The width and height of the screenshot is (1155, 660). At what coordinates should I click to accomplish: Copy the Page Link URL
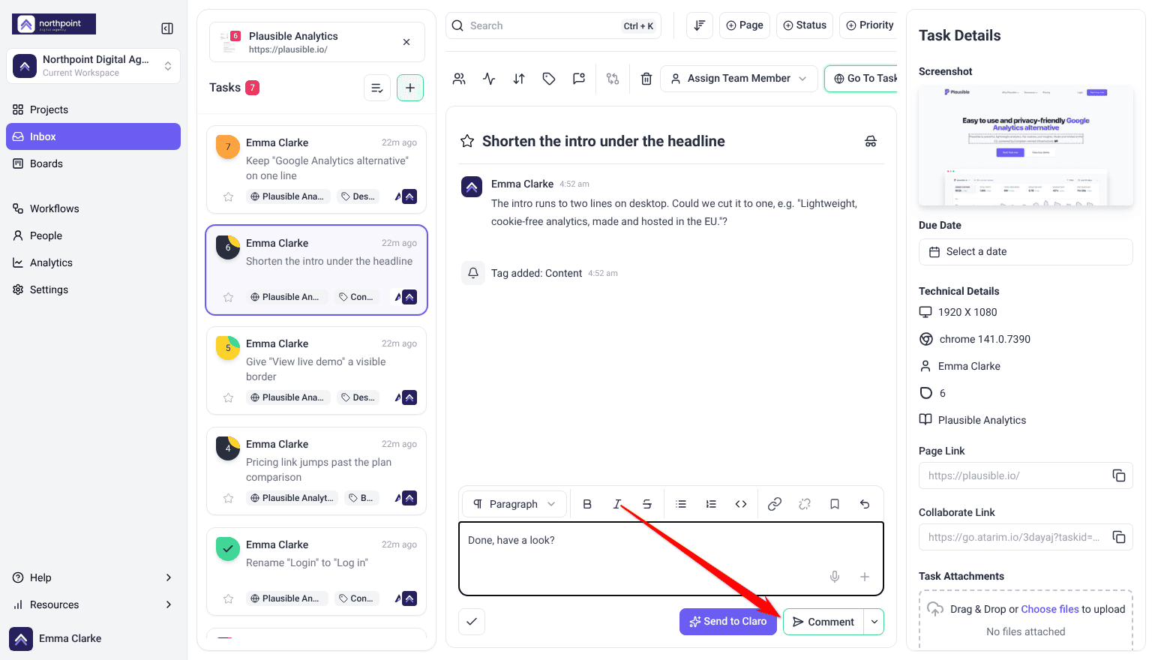[1118, 475]
